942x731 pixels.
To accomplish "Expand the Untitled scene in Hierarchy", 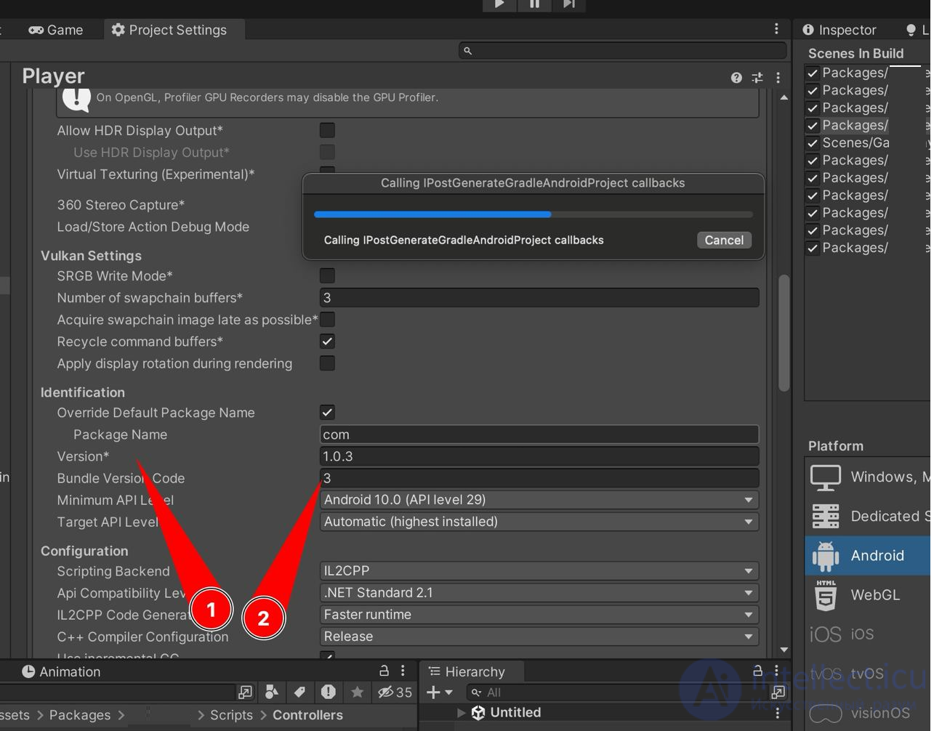I will pos(461,713).
